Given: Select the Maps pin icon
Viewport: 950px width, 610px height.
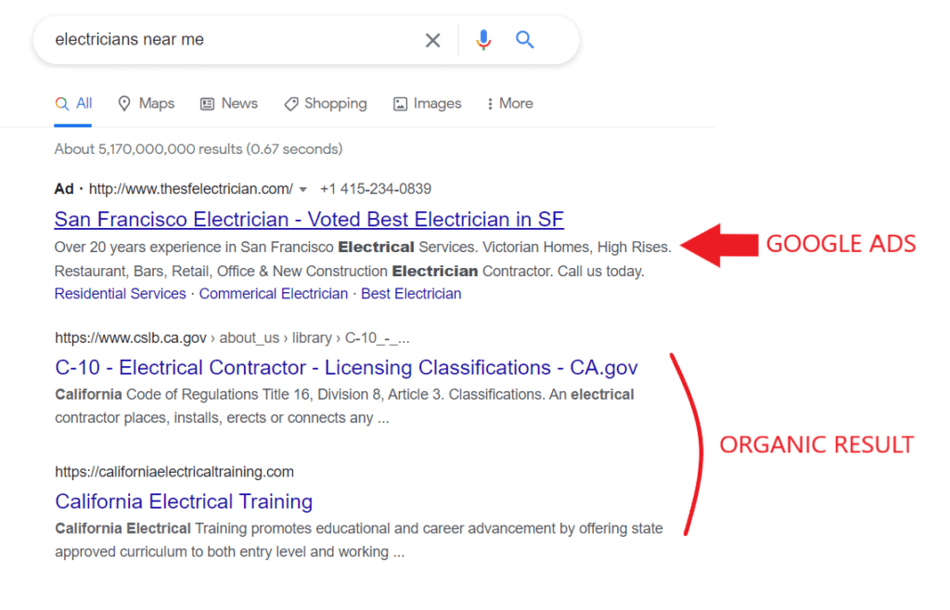Looking at the screenshot, I should pyautogui.click(x=124, y=103).
